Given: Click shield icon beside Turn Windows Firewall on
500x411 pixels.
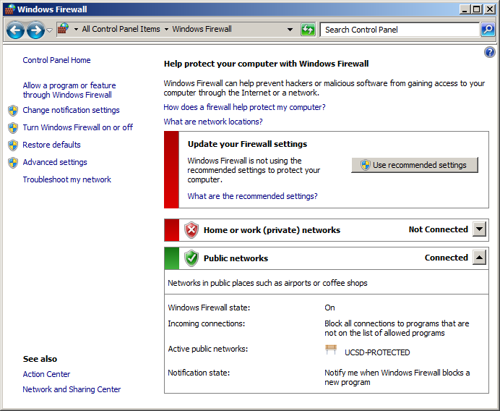Looking at the screenshot, I should click(x=13, y=128).
